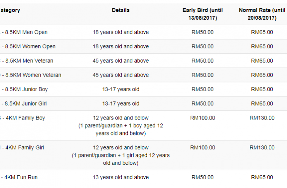287x188 pixels.
Task: Select the Early Bird column header
Action: 203,14
